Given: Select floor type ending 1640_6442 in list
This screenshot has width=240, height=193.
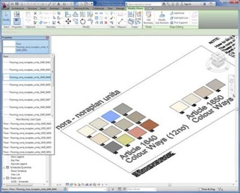Looking at the screenshot, I should (27, 62).
